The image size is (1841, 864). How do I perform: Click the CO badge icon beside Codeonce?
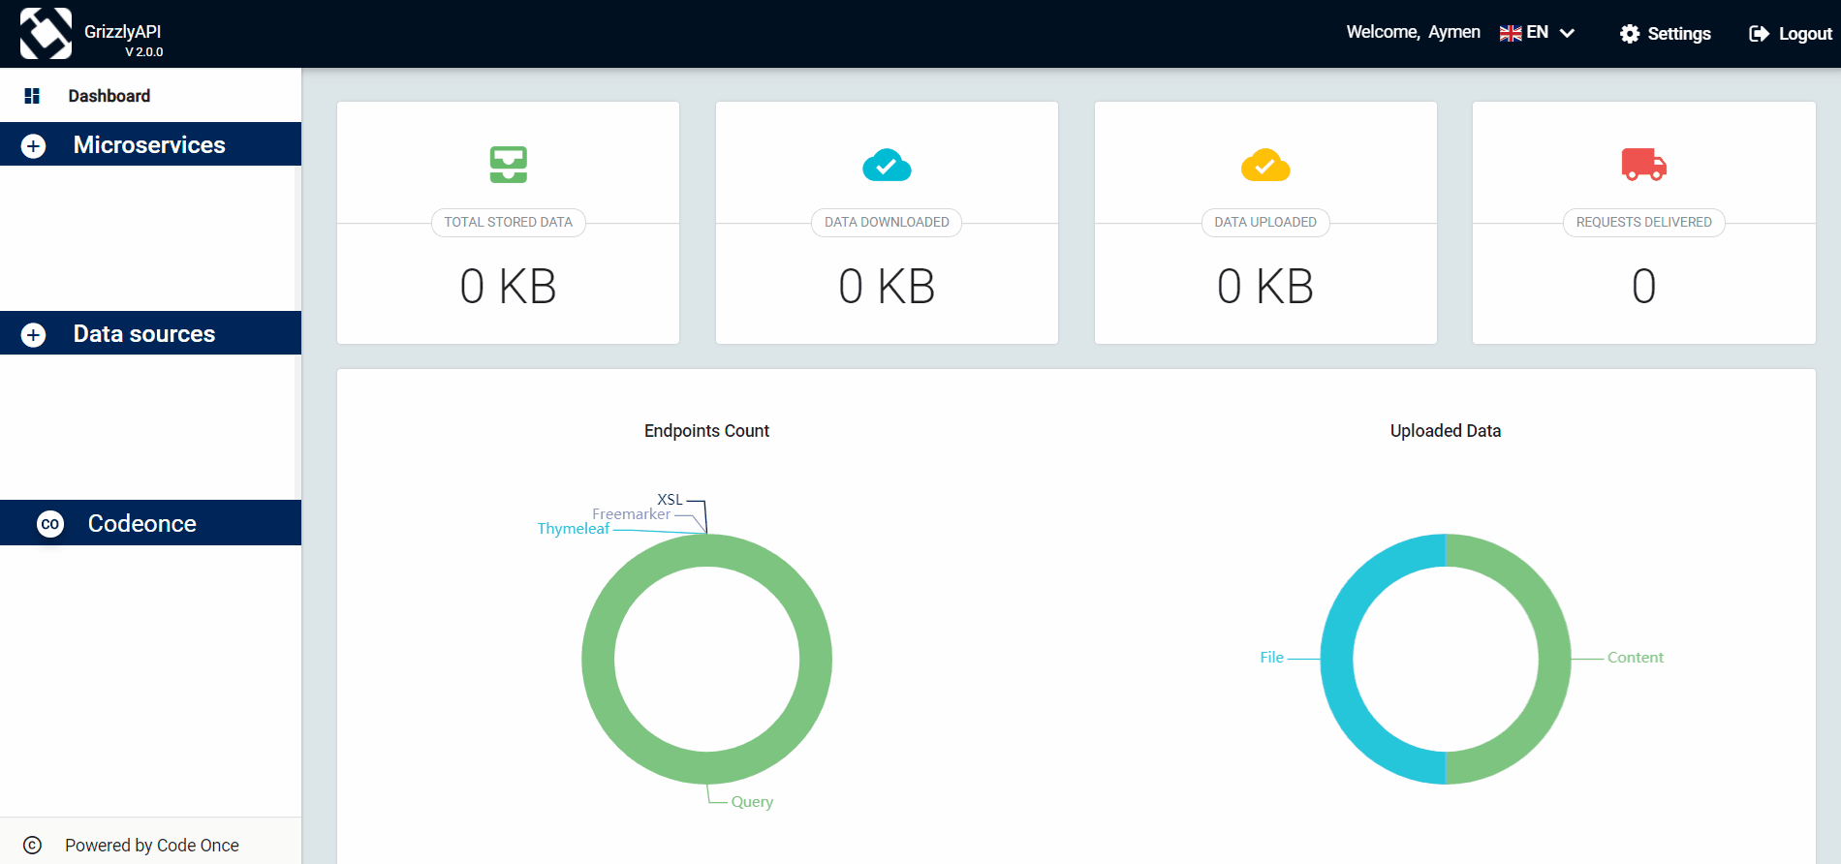[x=50, y=524]
